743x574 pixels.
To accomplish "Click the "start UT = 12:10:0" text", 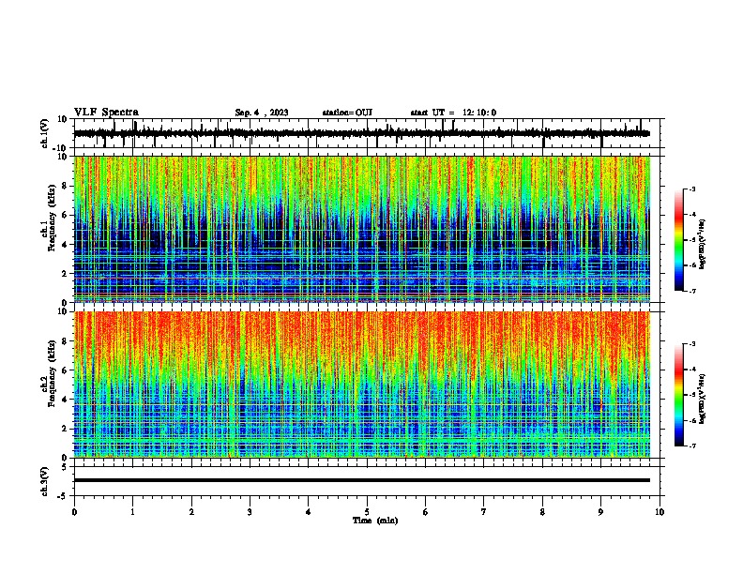I will [453, 113].
